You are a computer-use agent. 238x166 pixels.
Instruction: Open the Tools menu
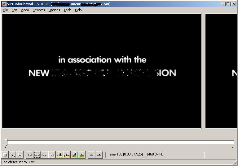tap(68, 10)
